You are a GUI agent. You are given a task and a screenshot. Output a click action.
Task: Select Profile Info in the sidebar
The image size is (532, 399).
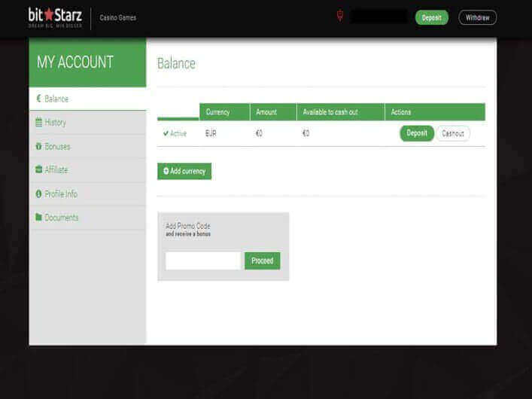click(x=60, y=194)
